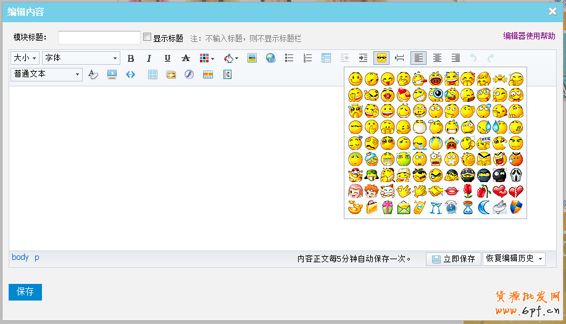Open the text color palette
This screenshot has height=324, width=566.
tap(207, 58)
